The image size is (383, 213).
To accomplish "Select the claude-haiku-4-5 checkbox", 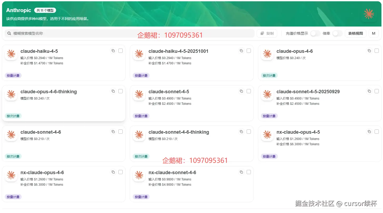I will tap(121, 51).
